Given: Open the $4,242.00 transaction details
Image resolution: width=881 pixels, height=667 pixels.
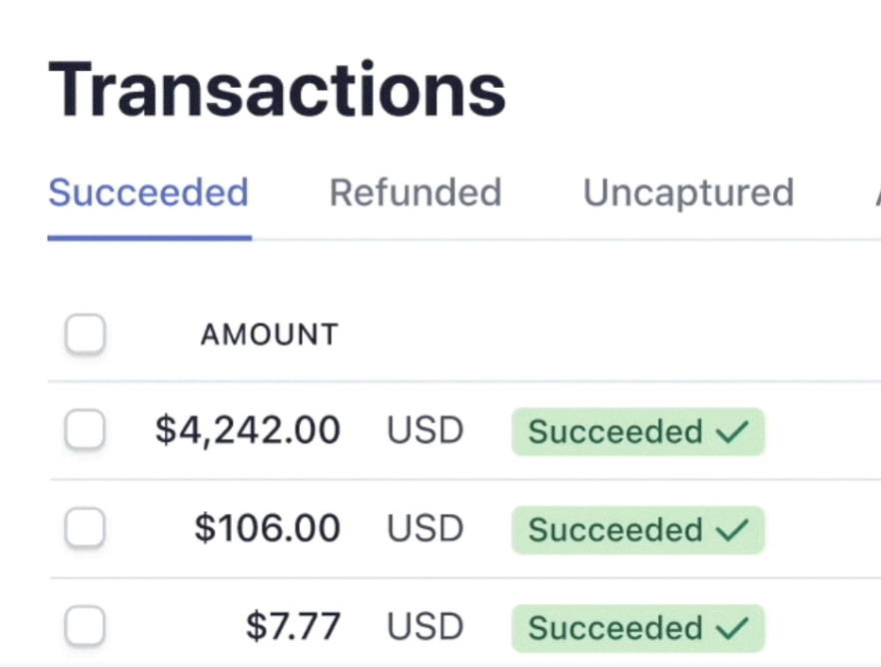Looking at the screenshot, I should tap(247, 430).
